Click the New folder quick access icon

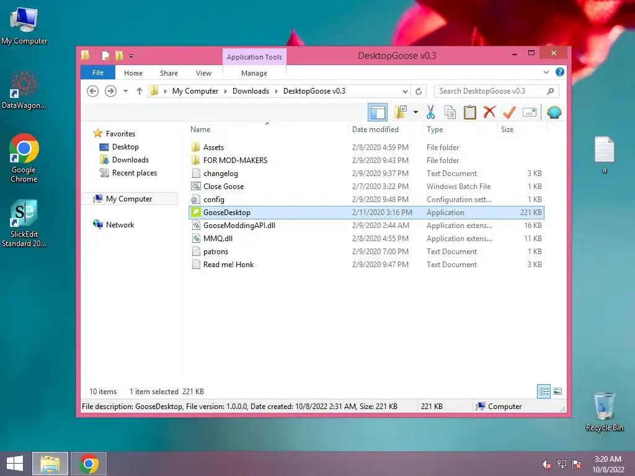[119, 55]
